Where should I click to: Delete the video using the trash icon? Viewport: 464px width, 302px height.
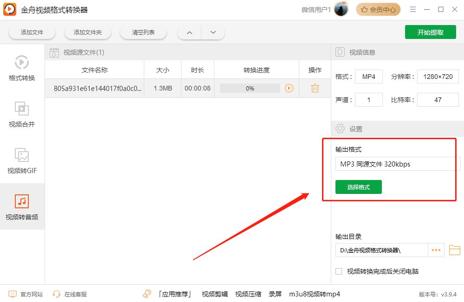(315, 88)
